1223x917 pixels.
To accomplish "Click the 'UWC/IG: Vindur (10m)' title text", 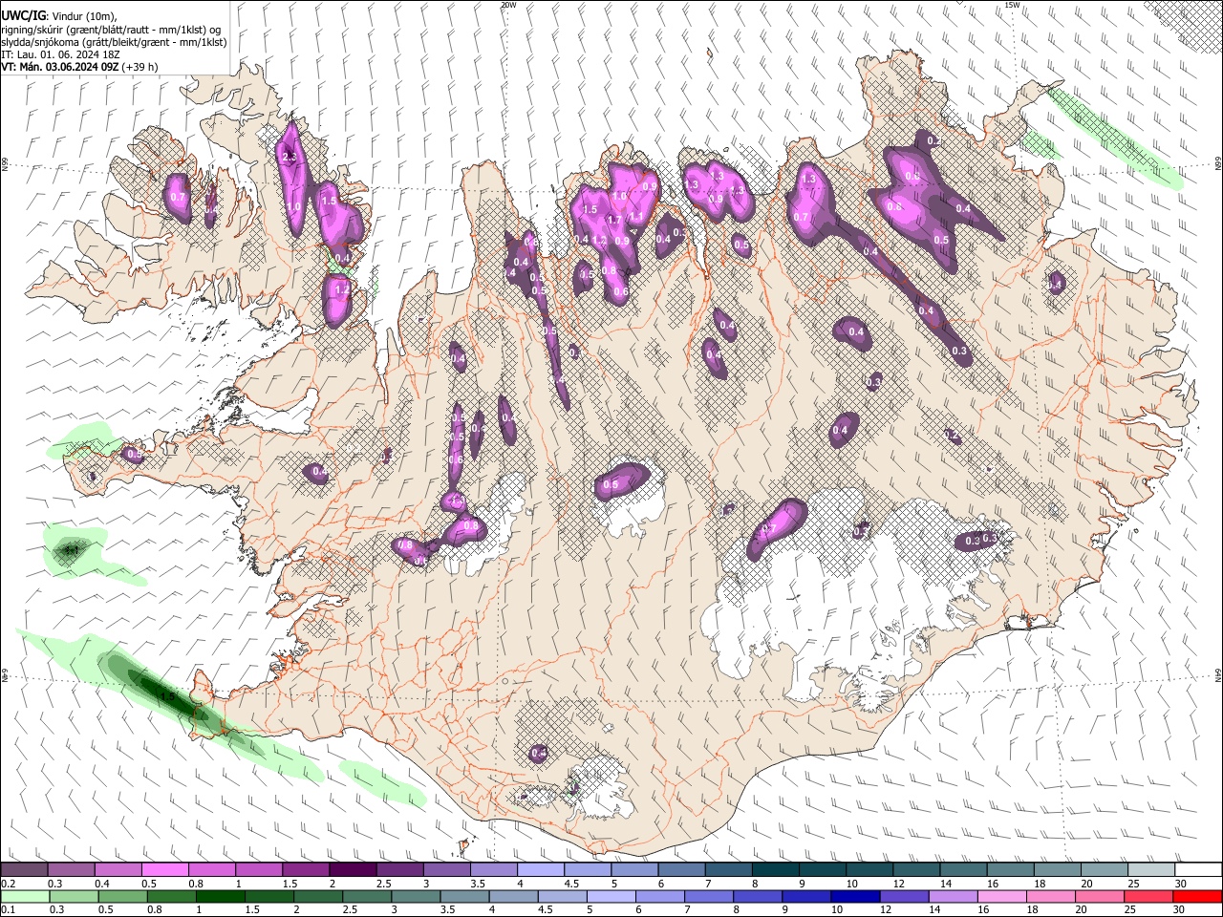I will pyautogui.click(x=60, y=14).
